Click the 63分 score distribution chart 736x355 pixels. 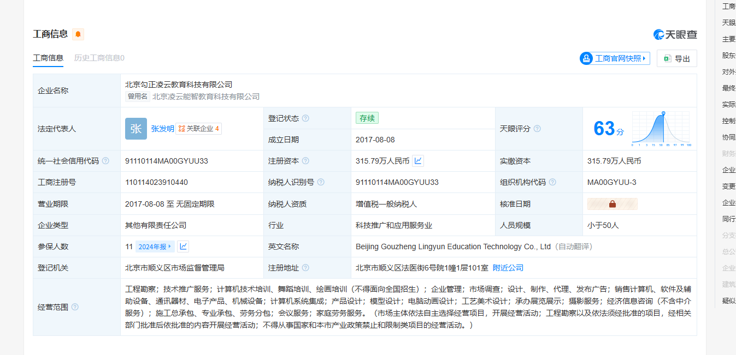(x=661, y=129)
